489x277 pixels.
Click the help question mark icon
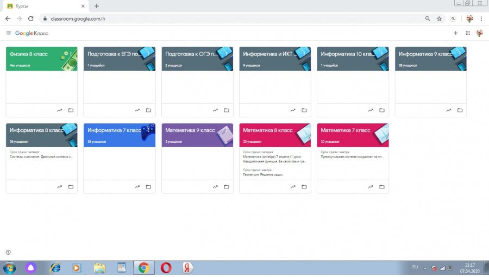pyautogui.click(x=8, y=252)
